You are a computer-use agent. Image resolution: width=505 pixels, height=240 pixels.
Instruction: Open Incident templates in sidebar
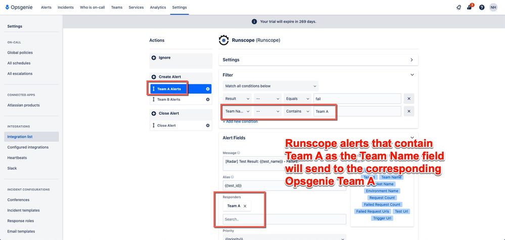click(24, 210)
